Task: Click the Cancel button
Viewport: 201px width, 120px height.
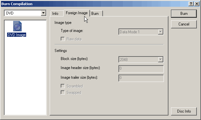Action: tap(184, 24)
